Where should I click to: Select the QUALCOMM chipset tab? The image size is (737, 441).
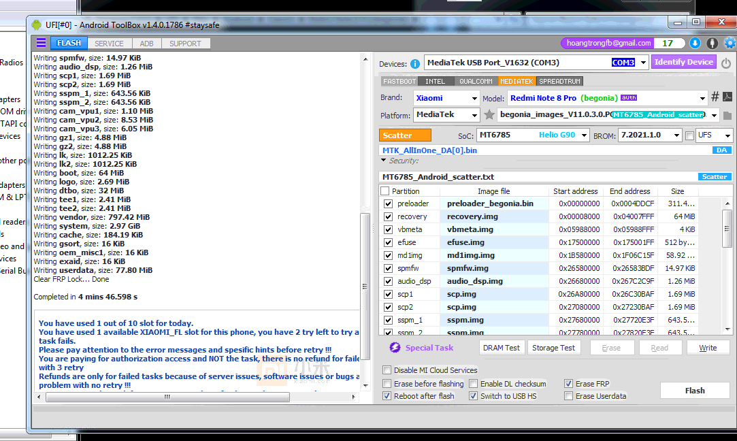tap(476, 82)
